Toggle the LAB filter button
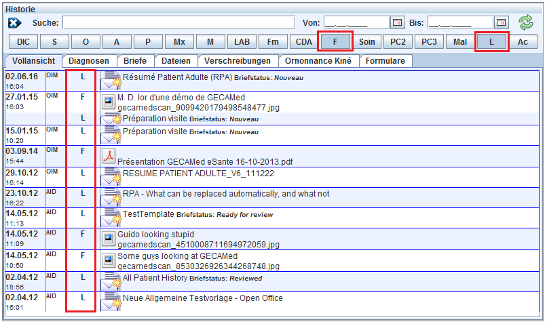The height and width of the screenshot is (324, 547). point(242,42)
